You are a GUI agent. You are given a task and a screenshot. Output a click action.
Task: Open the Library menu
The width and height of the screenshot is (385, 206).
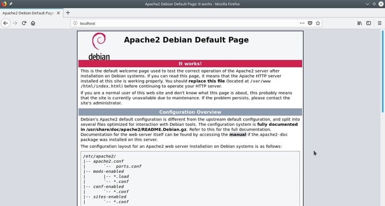pos(359,23)
